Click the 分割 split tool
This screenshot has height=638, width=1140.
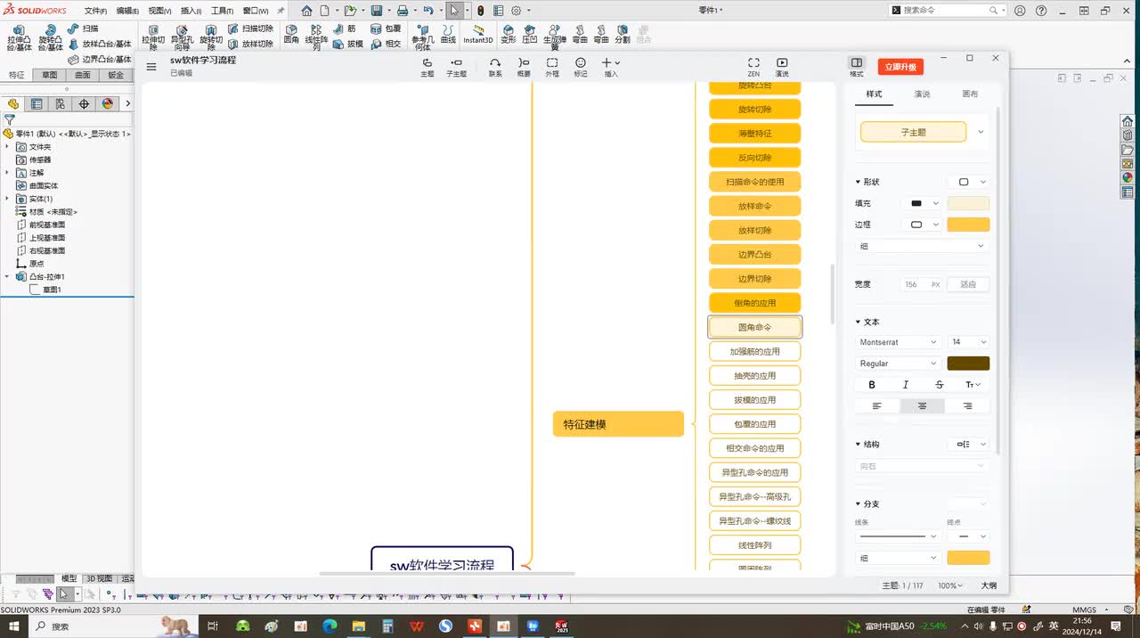[x=623, y=35]
